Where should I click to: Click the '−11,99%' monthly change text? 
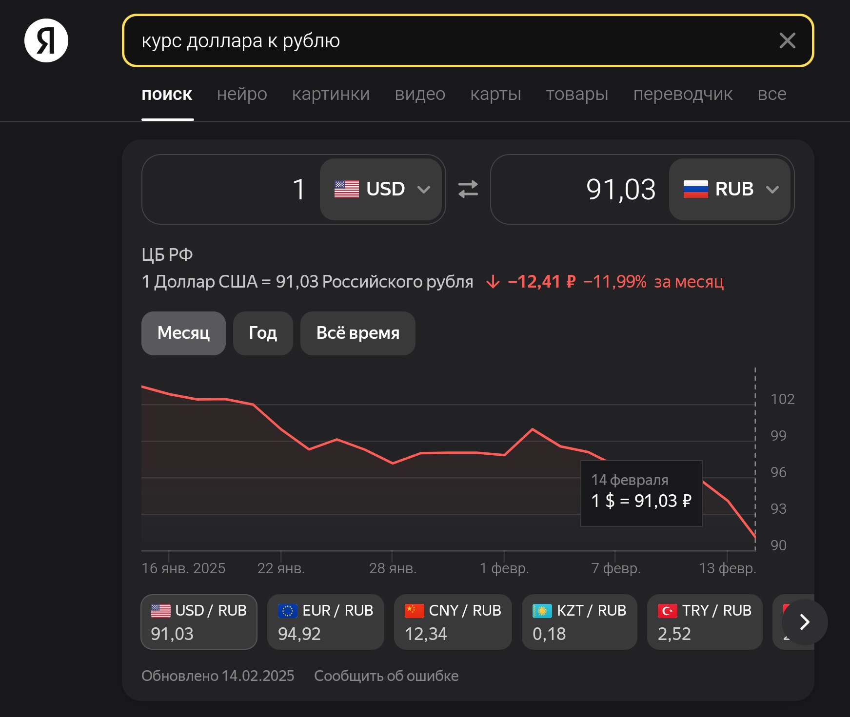(x=614, y=282)
